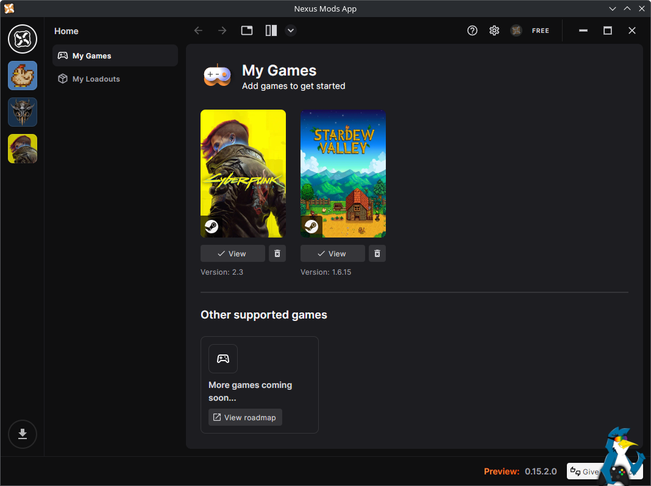
Task: Click the new tab panel icon
Action: [247, 30]
